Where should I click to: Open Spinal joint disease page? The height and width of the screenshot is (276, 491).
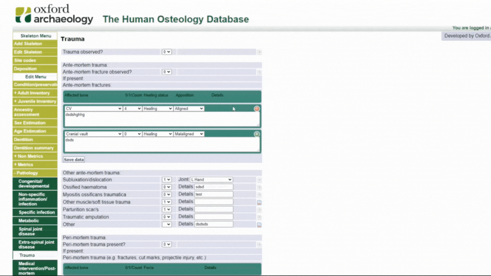(x=35, y=232)
